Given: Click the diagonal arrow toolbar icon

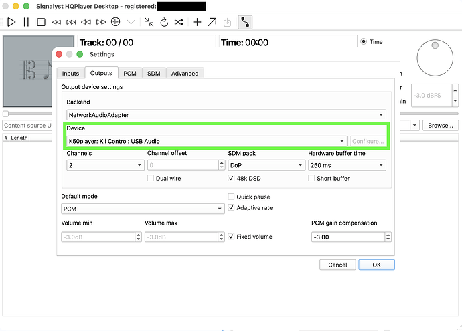Looking at the screenshot, I should (212, 22).
